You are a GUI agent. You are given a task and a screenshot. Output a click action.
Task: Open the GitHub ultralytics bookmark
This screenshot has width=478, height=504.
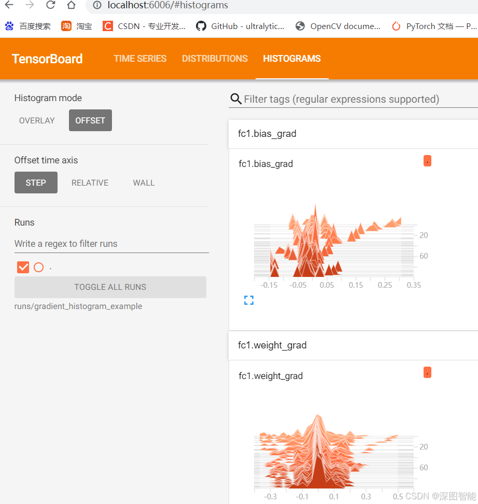(x=240, y=26)
